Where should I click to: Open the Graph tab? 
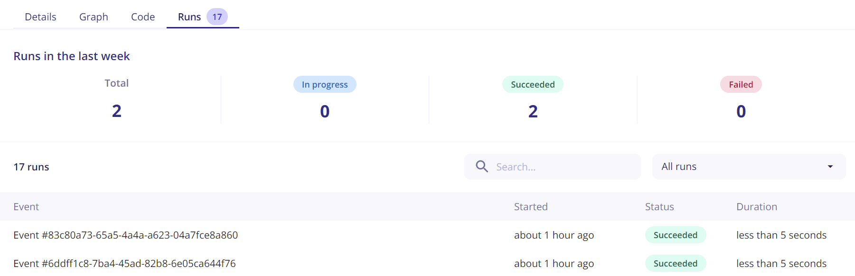pyautogui.click(x=94, y=17)
